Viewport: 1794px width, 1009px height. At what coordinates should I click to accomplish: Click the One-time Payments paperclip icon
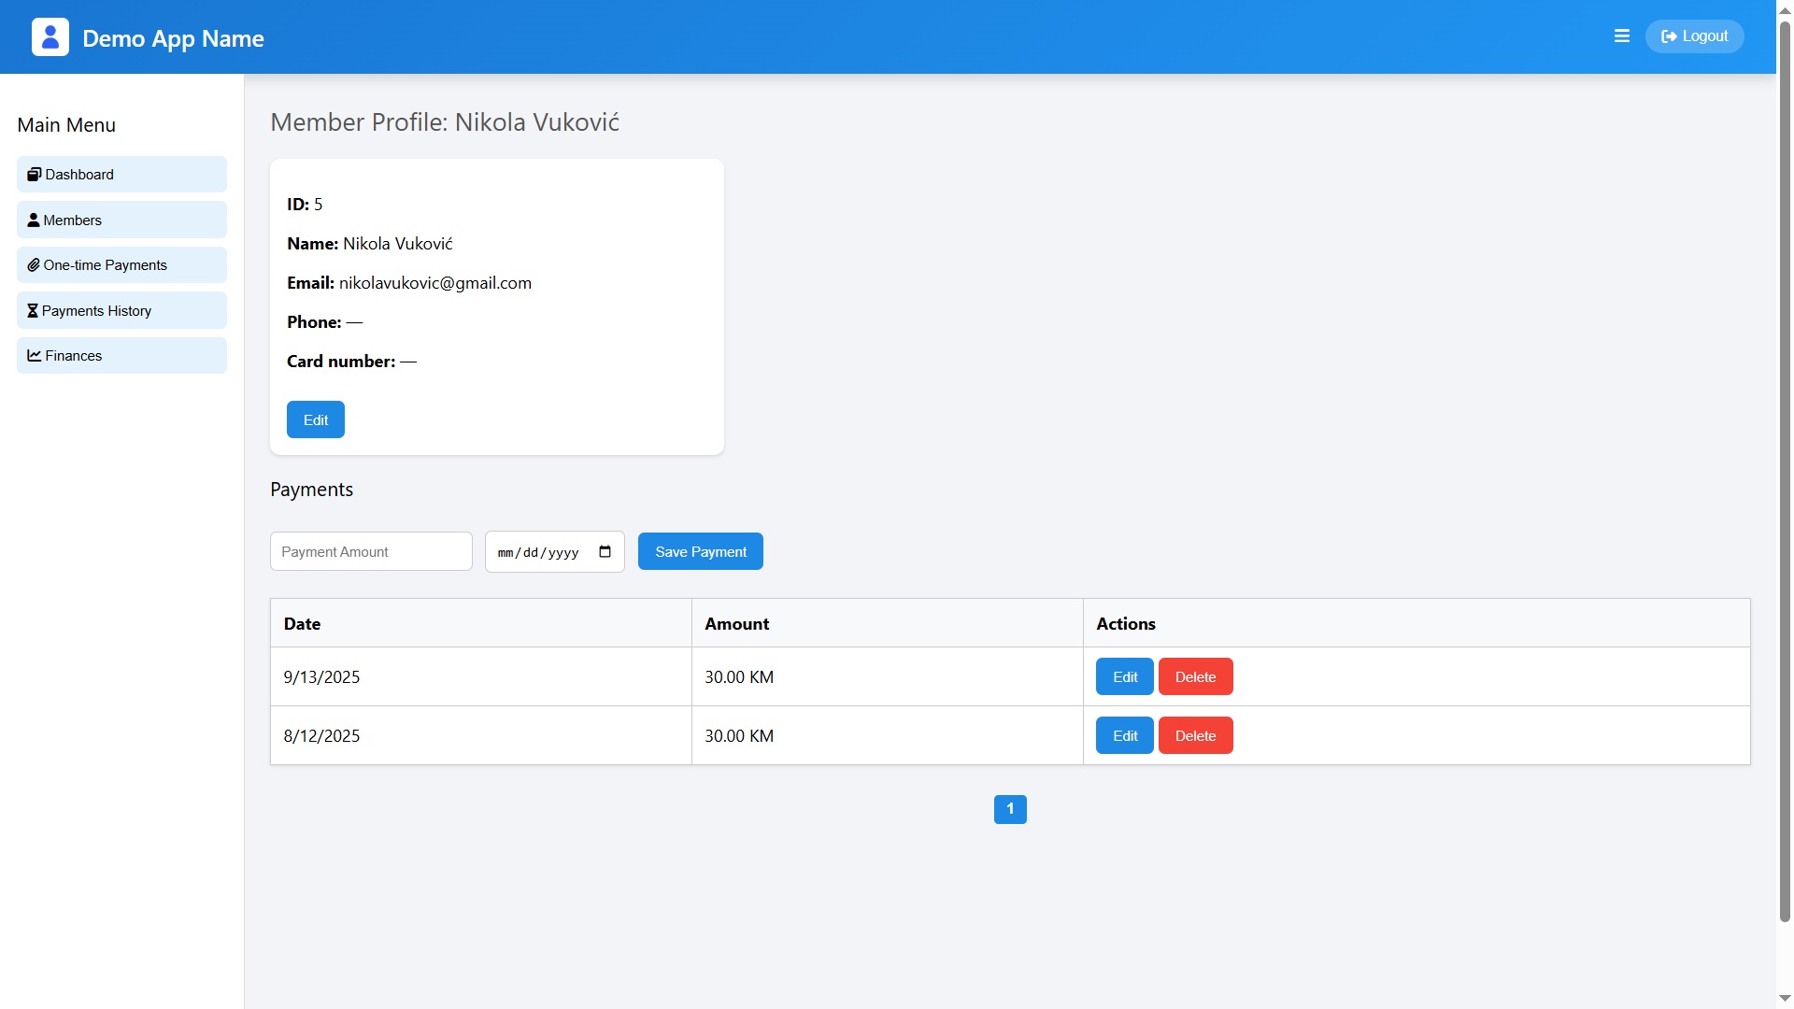pos(34,265)
